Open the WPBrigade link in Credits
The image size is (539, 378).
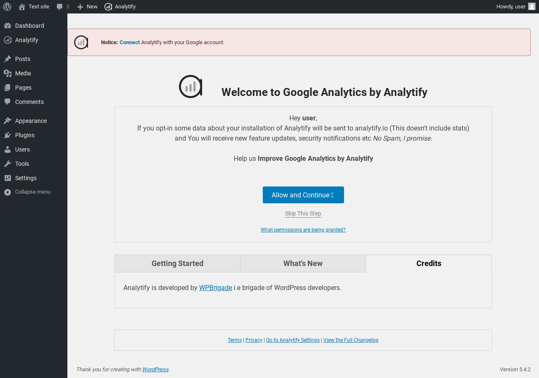(215, 288)
